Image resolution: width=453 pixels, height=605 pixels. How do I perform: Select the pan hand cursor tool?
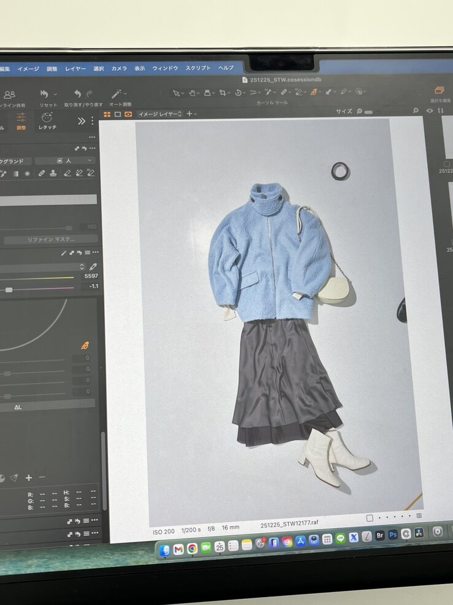(192, 93)
